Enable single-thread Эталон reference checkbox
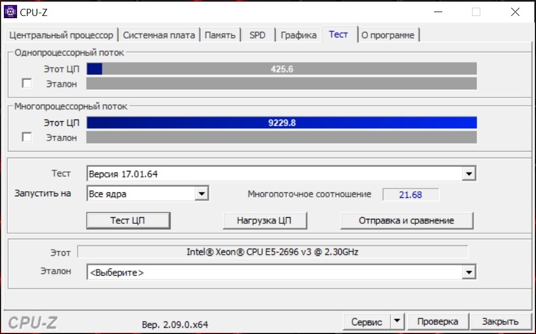Image resolution: width=536 pixels, height=334 pixels. tap(26, 83)
